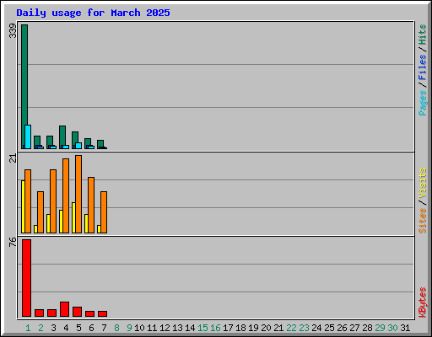Screen dimensions: 432x337
Task: Click the orange Sites bar for day 1
Action: 28,201
